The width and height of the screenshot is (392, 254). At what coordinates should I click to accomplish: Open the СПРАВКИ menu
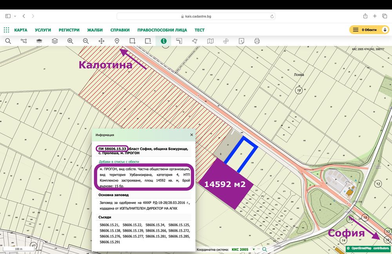tap(120, 30)
